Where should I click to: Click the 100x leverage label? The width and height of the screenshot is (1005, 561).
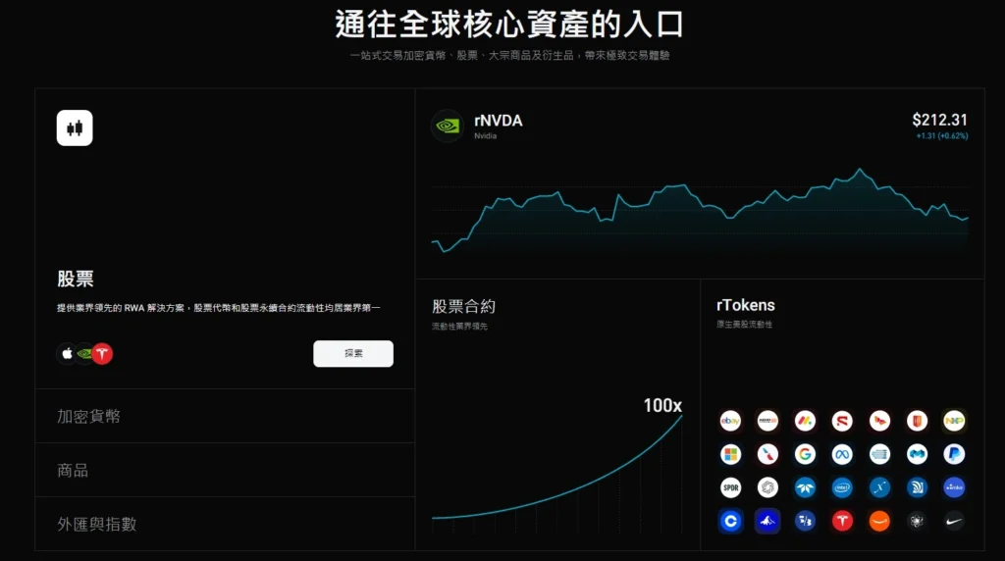[x=662, y=405]
